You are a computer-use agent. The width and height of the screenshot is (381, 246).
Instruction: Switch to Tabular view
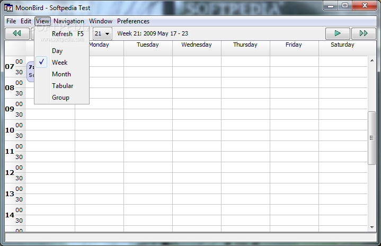click(x=62, y=86)
